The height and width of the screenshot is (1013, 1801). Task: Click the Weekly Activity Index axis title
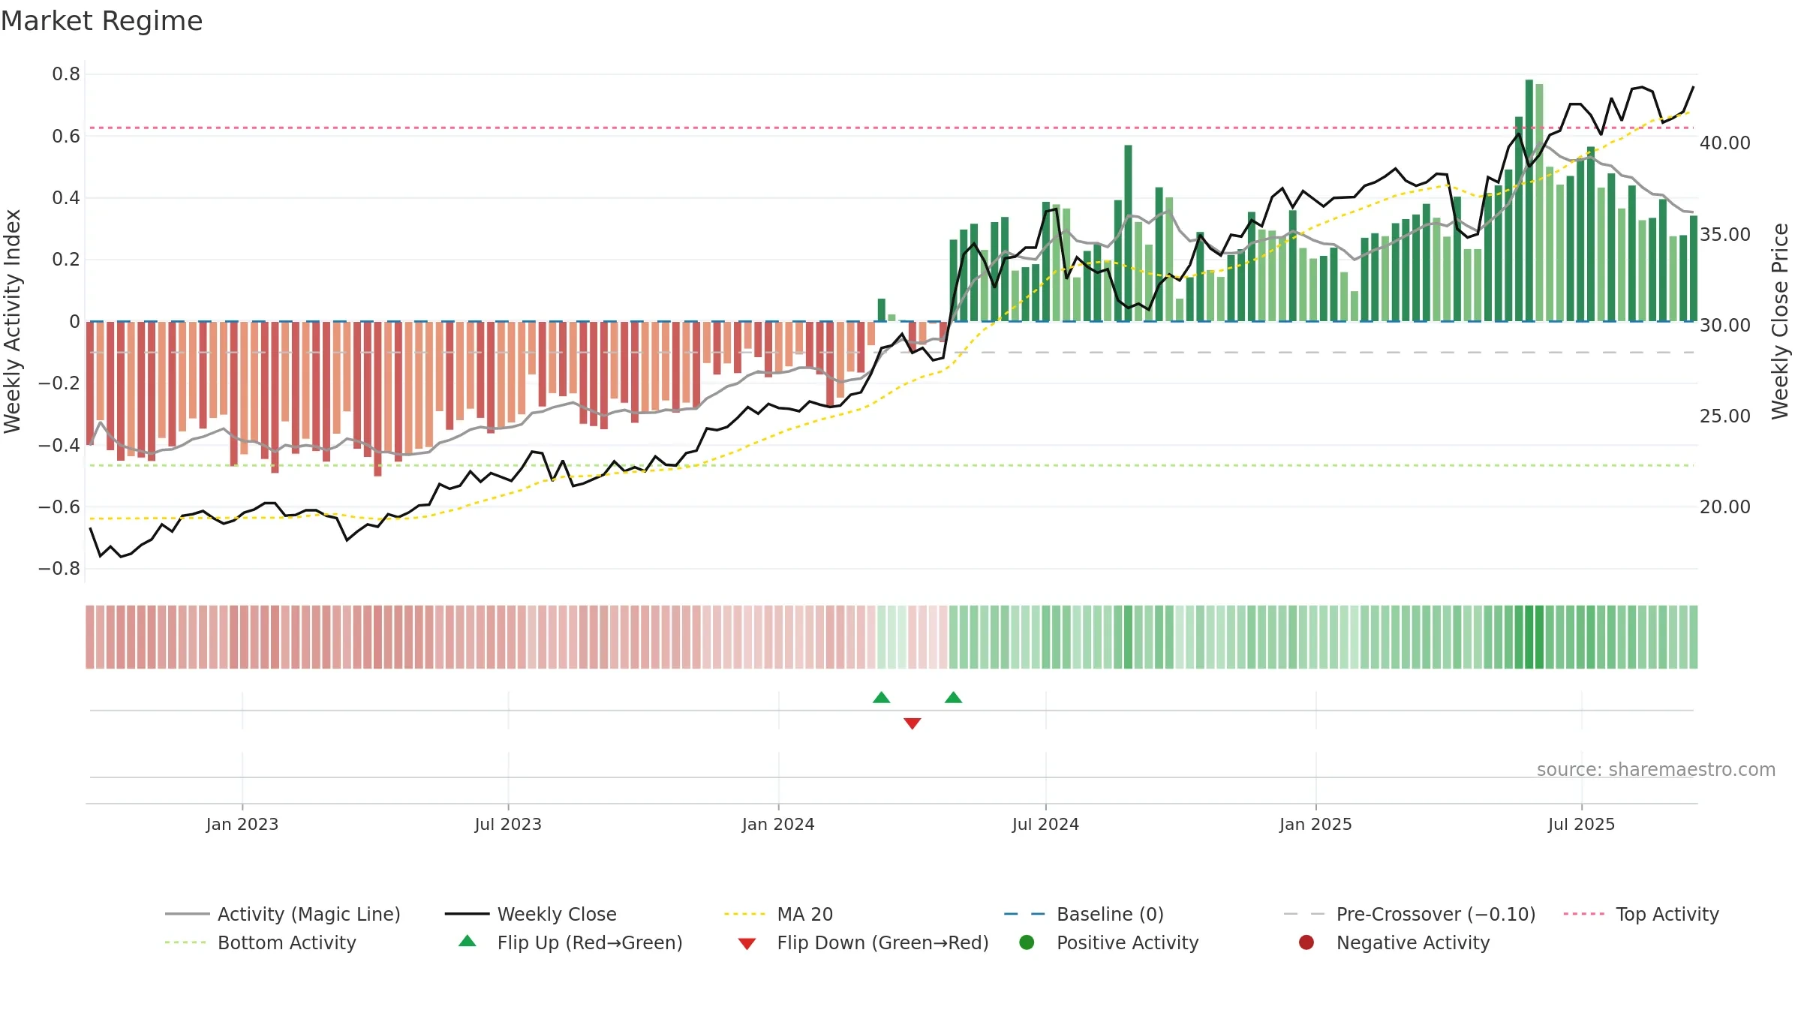[x=13, y=321]
